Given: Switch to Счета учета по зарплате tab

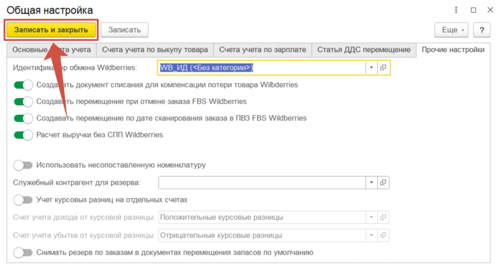Looking at the screenshot, I should [262, 50].
